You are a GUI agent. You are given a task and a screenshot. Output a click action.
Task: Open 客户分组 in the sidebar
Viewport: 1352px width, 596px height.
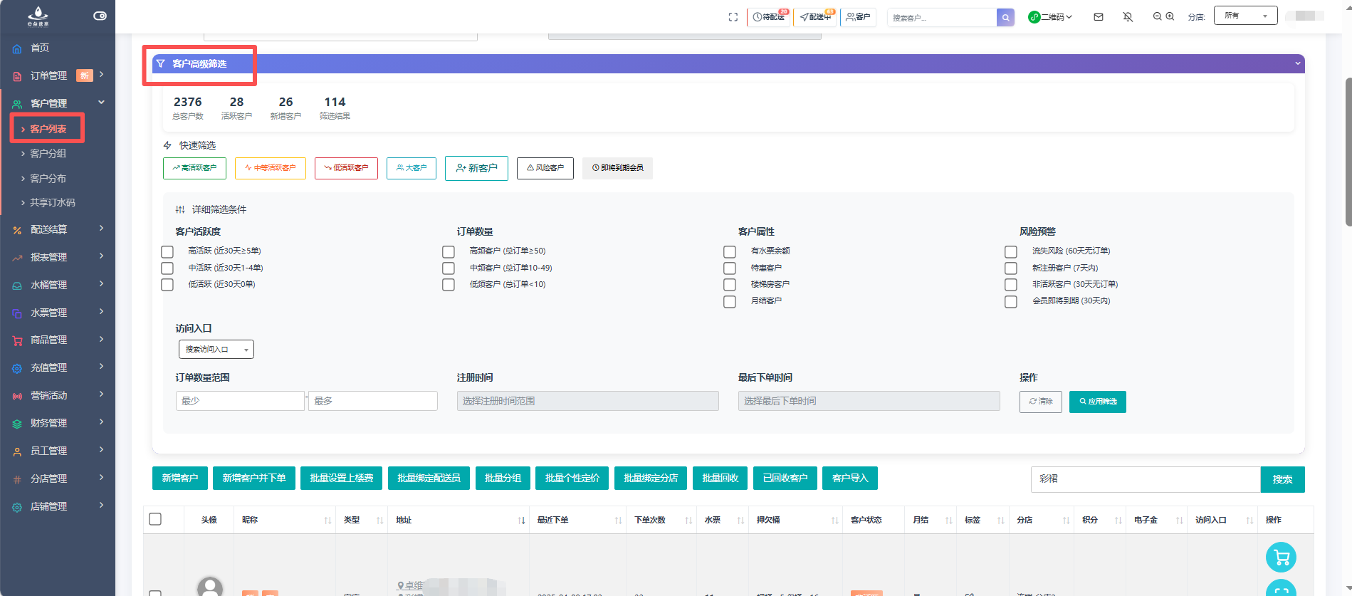point(48,154)
